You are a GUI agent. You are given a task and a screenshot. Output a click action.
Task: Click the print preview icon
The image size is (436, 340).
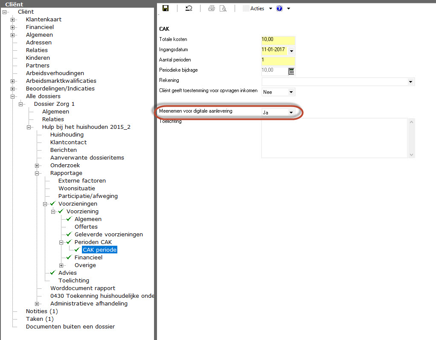pyautogui.click(x=223, y=9)
